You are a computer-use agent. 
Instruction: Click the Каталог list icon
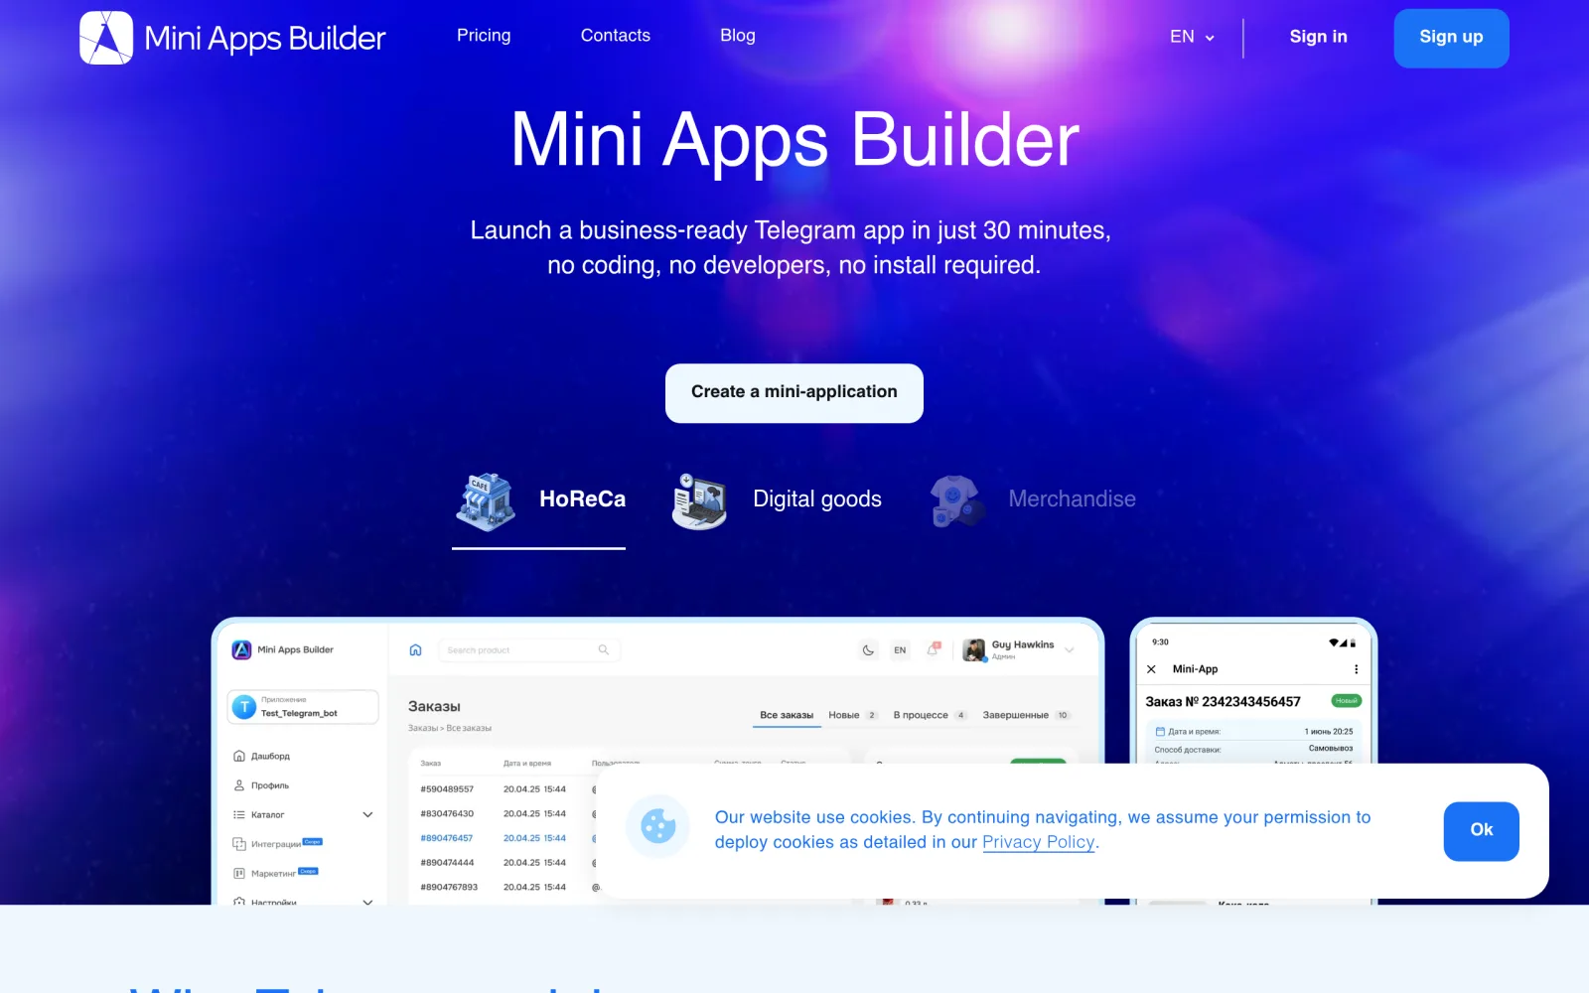(238, 814)
